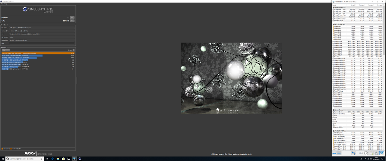
Task: Click the HWiNFO clock timer icon
Action: 366,153
